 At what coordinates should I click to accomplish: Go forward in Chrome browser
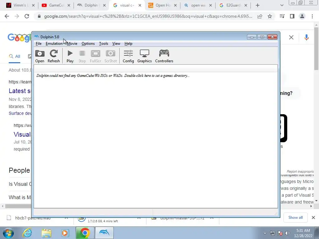point(17,16)
